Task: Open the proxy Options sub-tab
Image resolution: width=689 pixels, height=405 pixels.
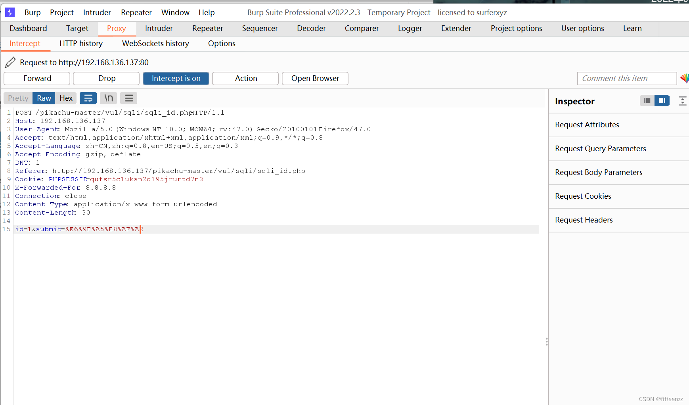Action: (222, 44)
